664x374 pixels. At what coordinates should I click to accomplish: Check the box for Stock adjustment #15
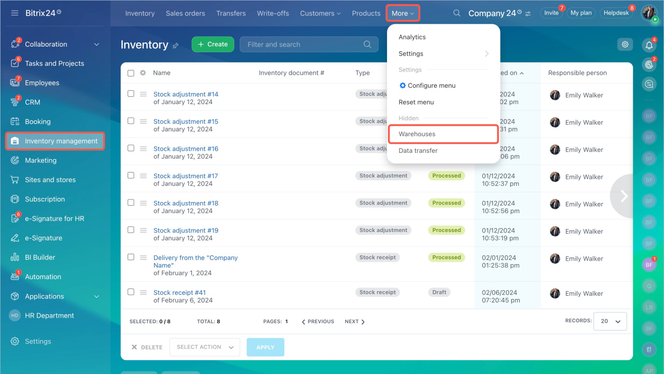(131, 121)
